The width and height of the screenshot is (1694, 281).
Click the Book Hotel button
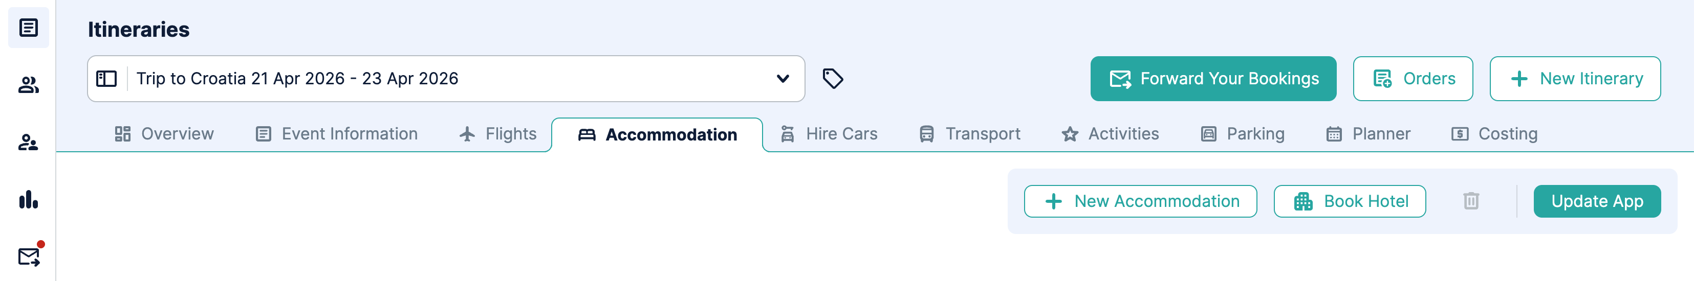(x=1350, y=201)
